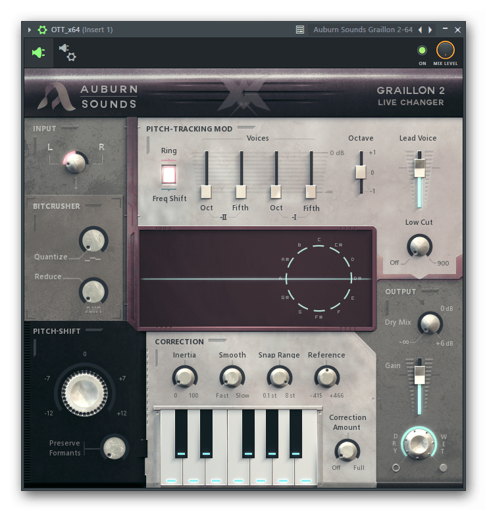Click the large pitch-shift dial
This screenshot has height=512, width=487.
[84, 393]
